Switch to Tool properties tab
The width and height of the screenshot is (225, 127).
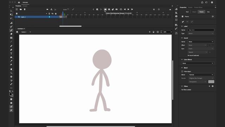(187, 12)
